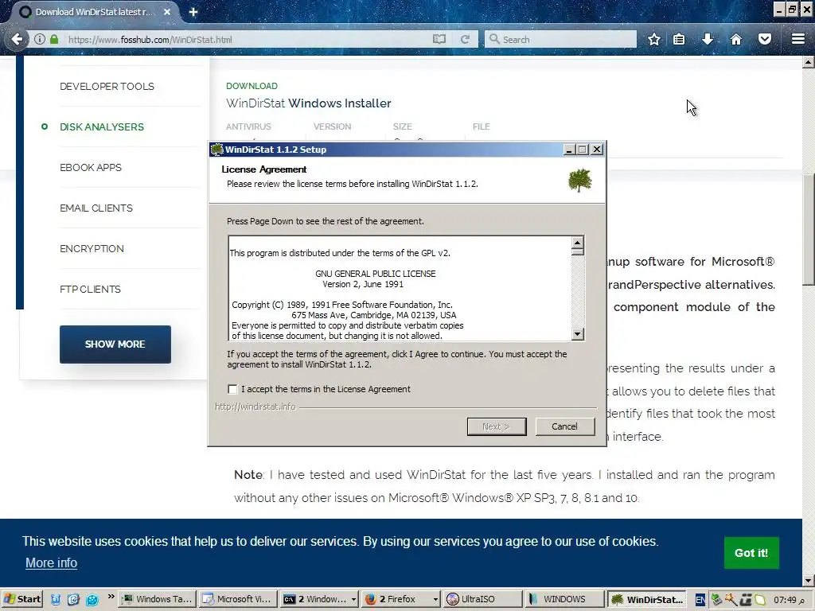The height and width of the screenshot is (611, 815).
Task: Expand quick launch overflow chevron
Action: coord(111,597)
